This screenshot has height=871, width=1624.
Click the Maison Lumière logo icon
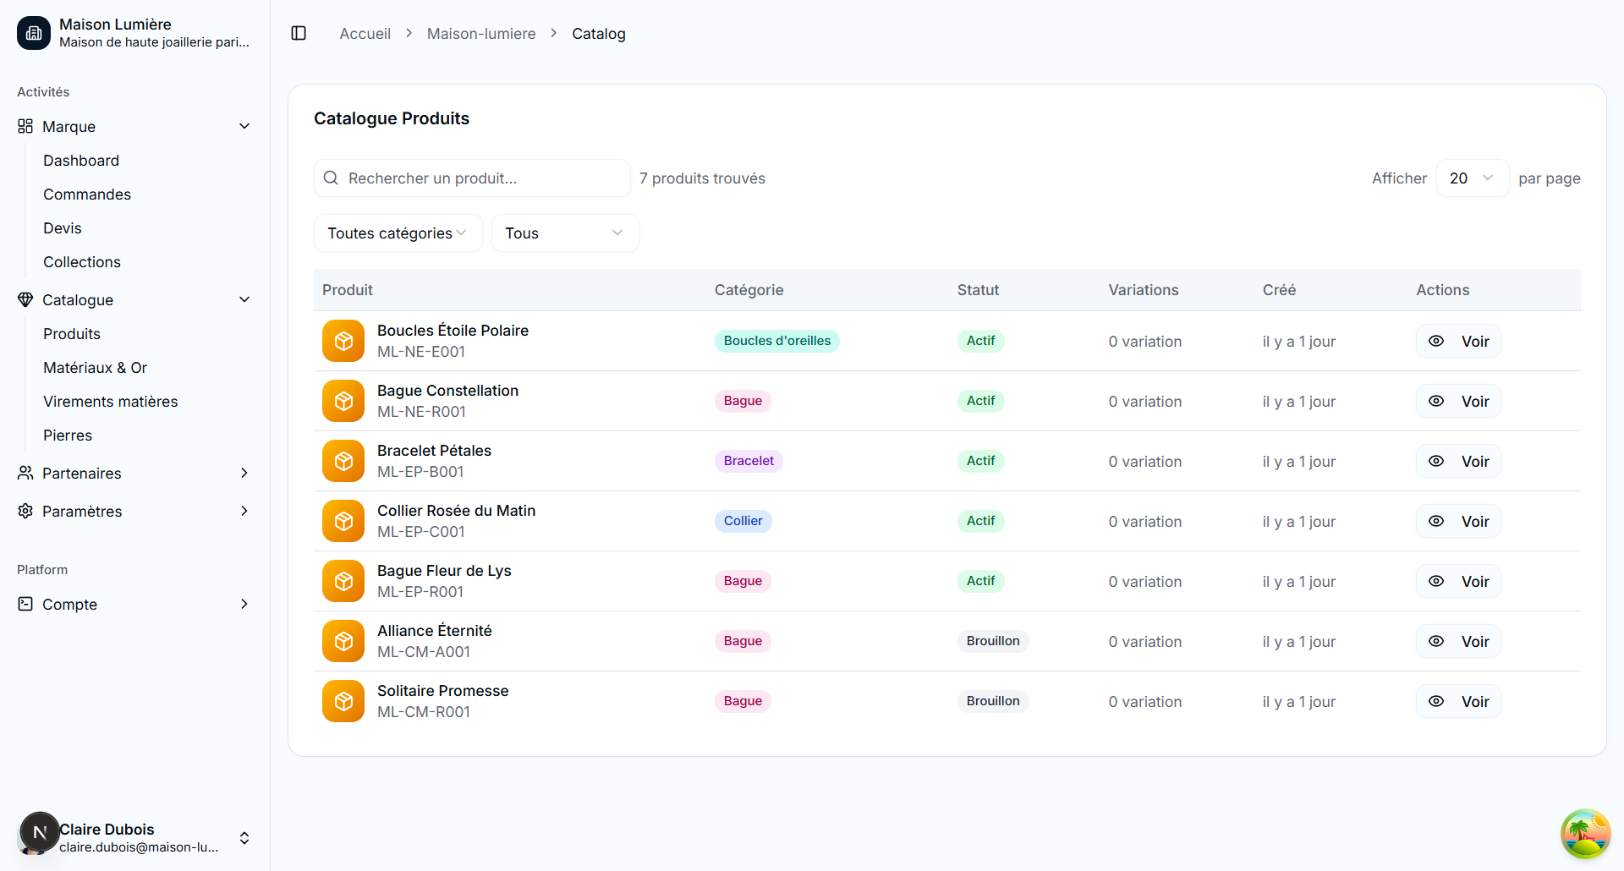[x=34, y=33]
